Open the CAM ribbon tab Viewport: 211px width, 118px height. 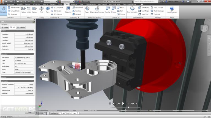pyautogui.click(x=66, y=4)
